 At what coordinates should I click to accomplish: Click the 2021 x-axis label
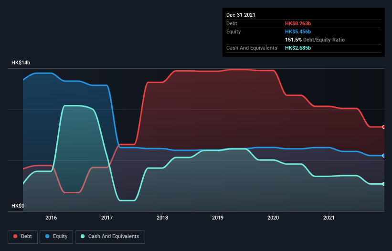pos(329,218)
